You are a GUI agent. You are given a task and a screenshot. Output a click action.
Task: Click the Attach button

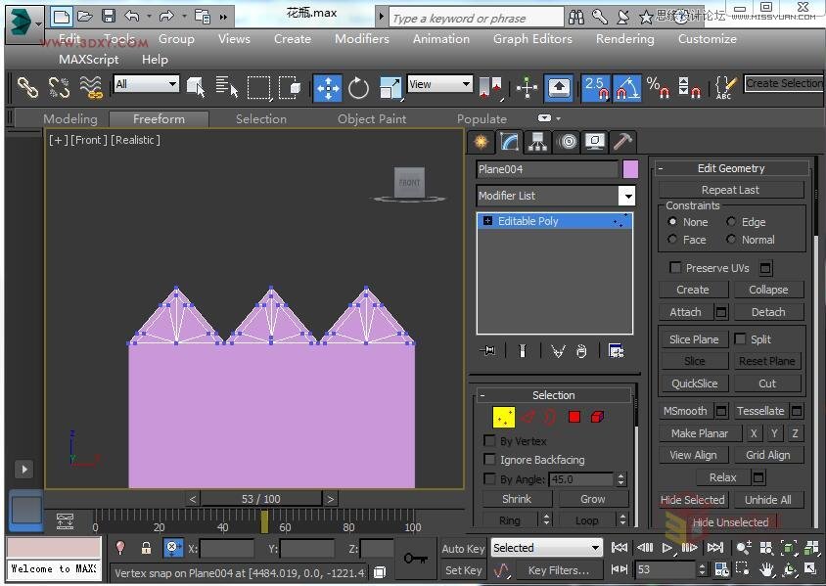click(x=685, y=312)
